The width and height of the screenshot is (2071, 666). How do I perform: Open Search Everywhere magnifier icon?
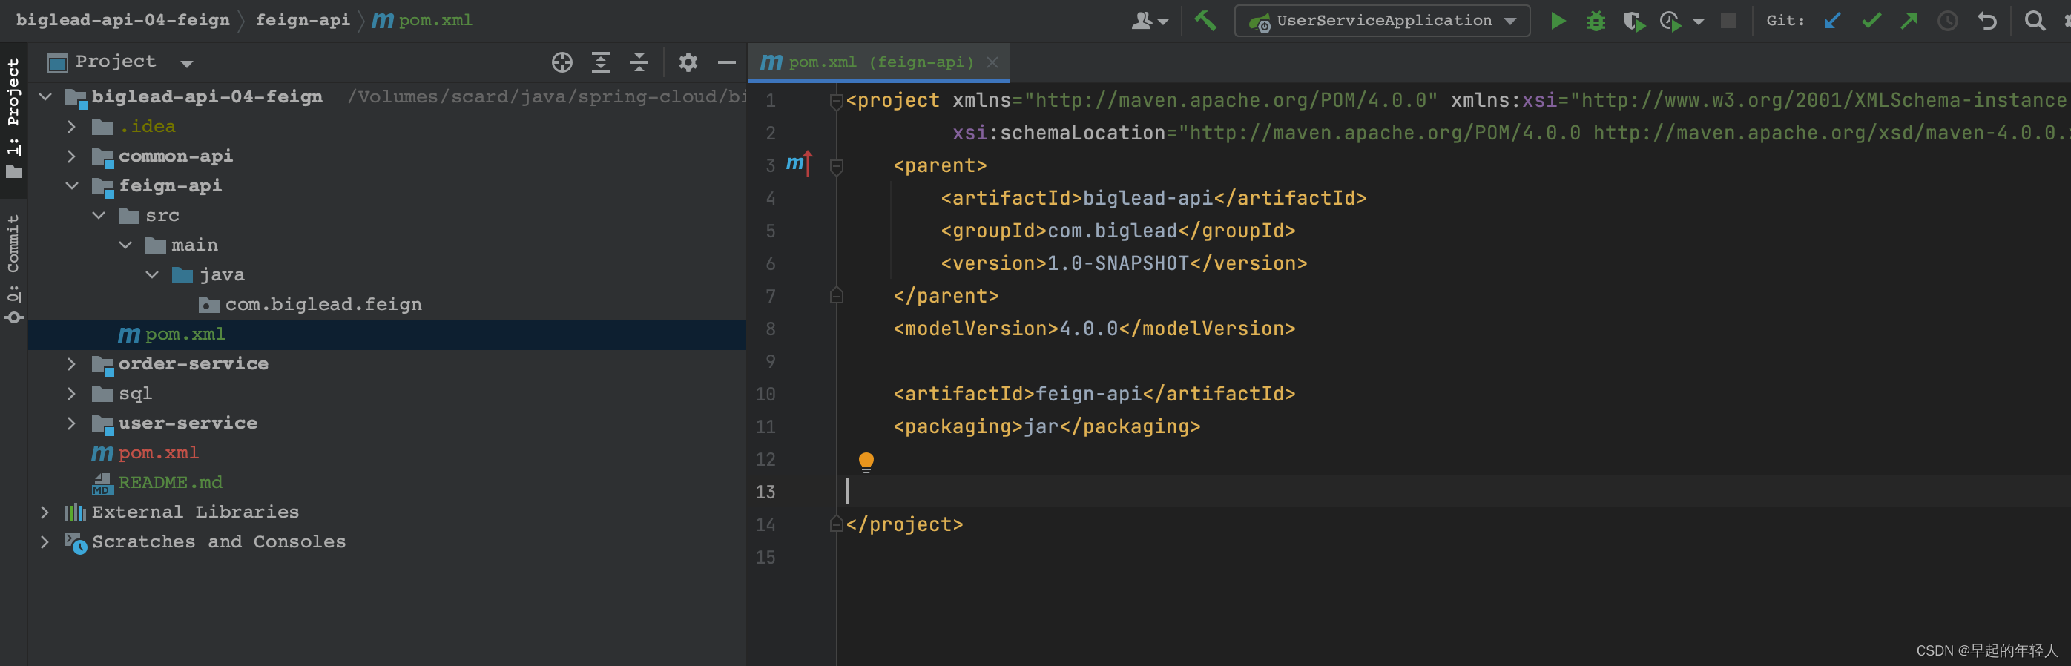pos(2034,21)
